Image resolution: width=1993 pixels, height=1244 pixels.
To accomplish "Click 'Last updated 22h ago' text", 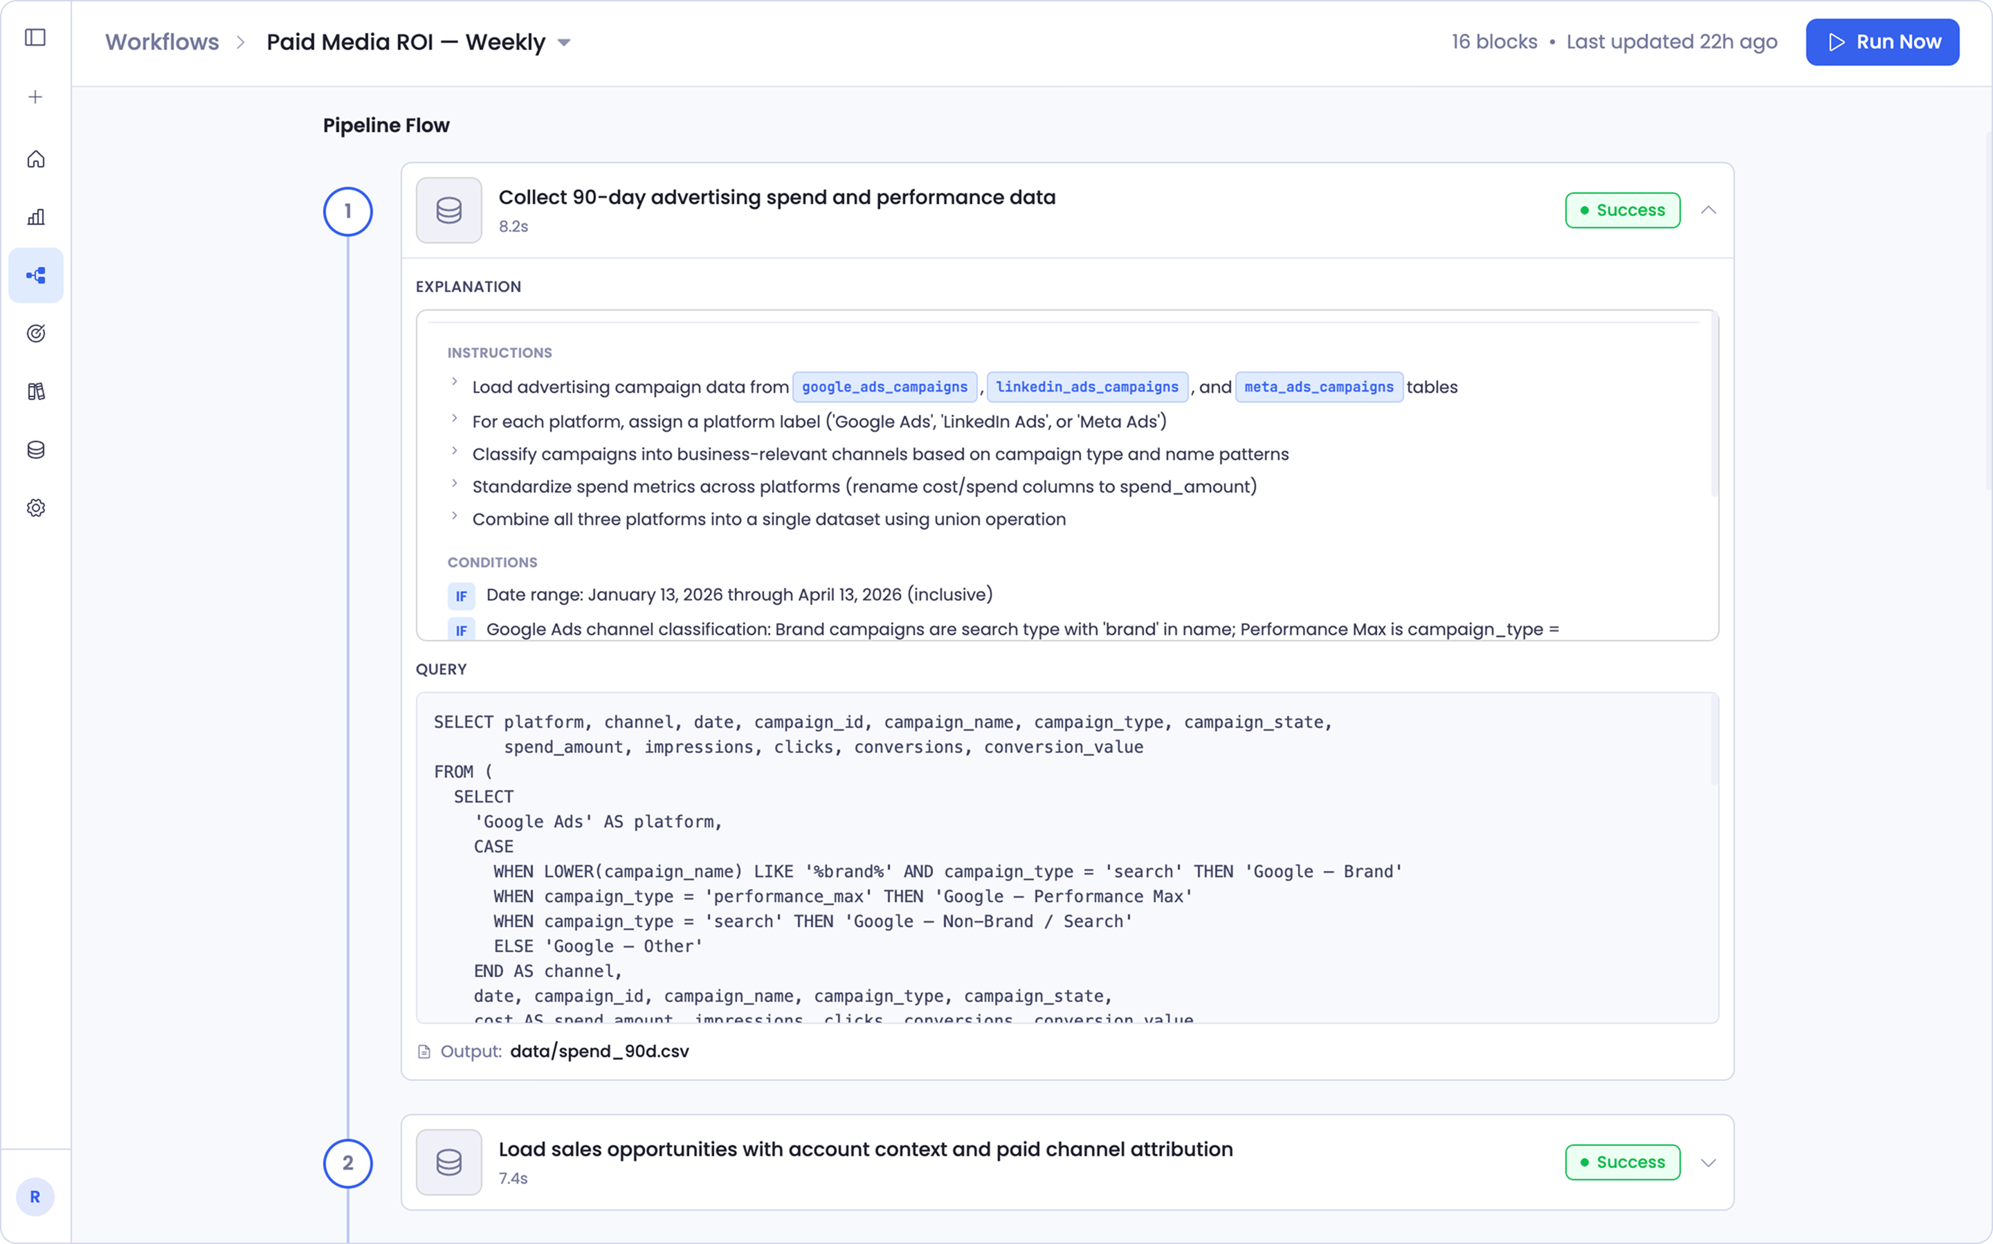I will click(1672, 42).
